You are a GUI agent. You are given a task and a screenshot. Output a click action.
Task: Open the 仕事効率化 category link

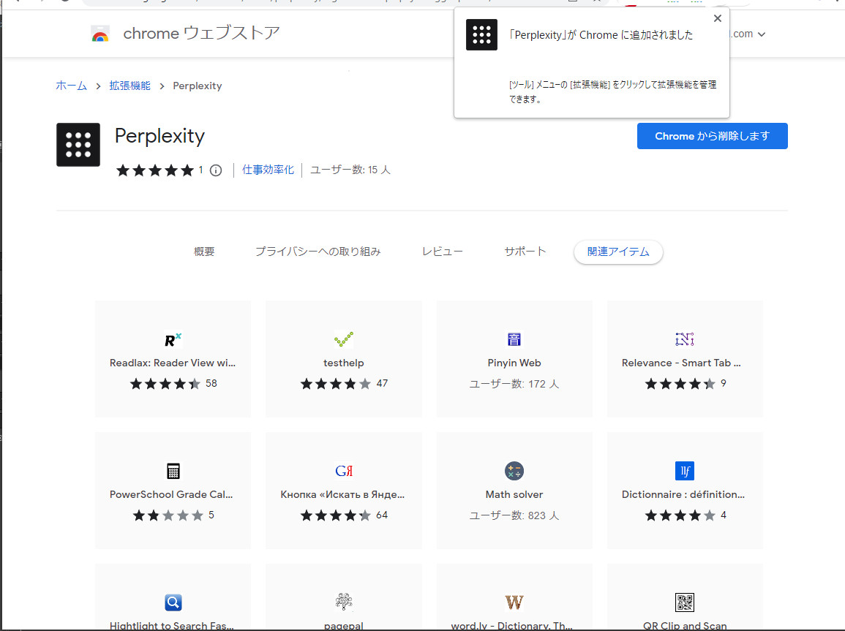point(268,170)
